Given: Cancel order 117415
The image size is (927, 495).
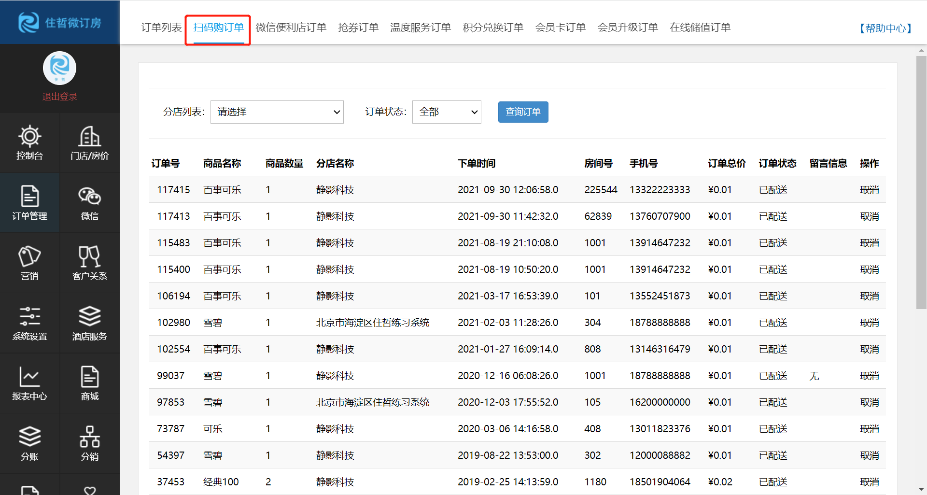Looking at the screenshot, I should pos(869,190).
